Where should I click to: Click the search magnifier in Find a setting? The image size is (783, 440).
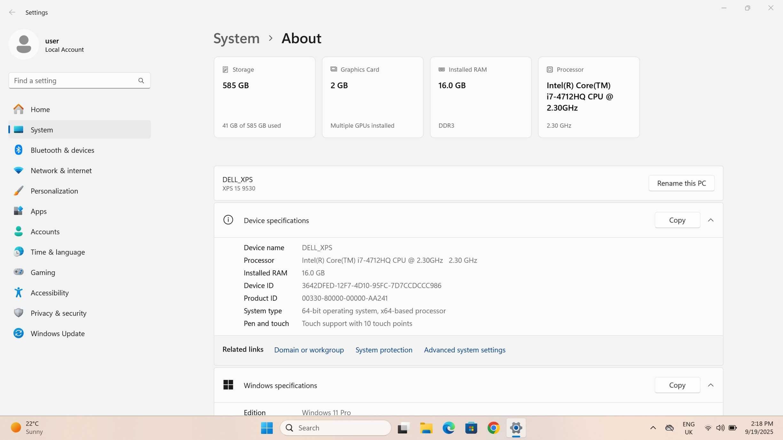pyautogui.click(x=141, y=81)
